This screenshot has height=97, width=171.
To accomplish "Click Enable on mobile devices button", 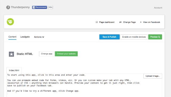I will pos(134,37).
